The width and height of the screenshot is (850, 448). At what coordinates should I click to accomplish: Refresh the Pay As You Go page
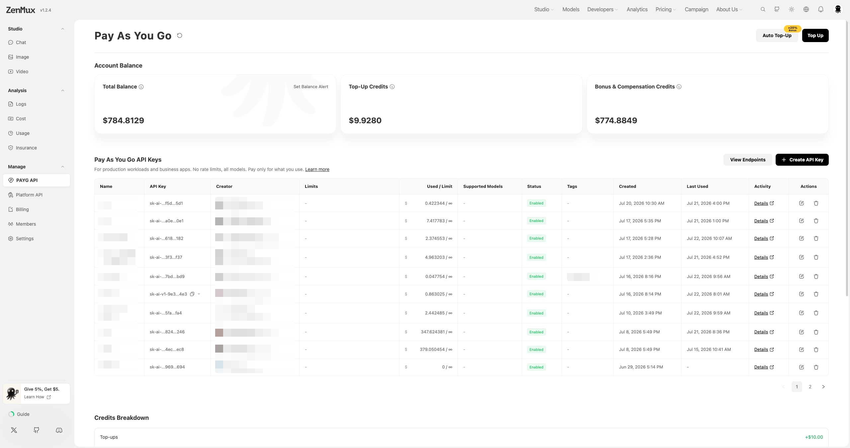[x=180, y=35]
